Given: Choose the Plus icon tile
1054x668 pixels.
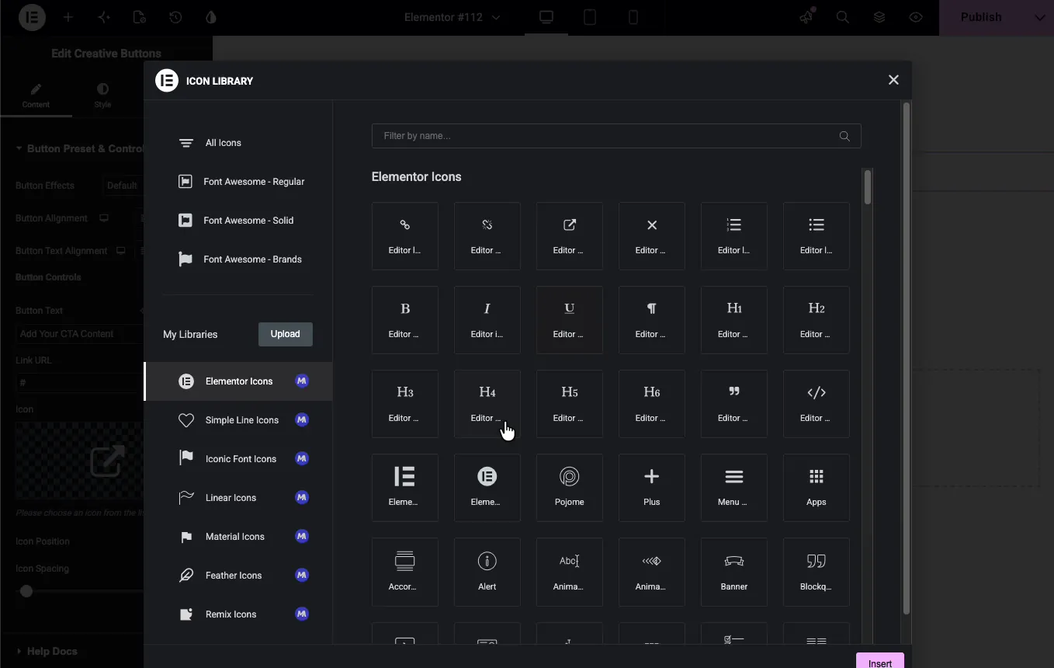Looking at the screenshot, I should point(652,488).
